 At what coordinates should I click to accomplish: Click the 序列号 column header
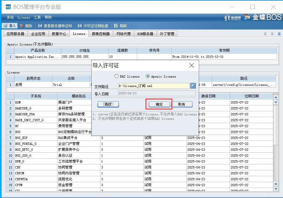coord(154,50)
